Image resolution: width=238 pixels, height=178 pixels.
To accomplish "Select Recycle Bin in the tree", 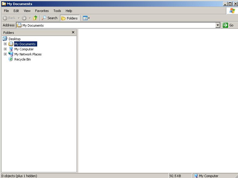I will click(22, 59).
